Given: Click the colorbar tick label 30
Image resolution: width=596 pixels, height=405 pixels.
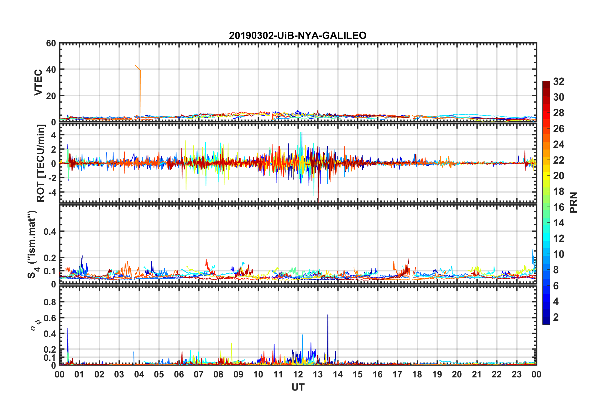Looking at the screenshot, I should pos(559,97).
